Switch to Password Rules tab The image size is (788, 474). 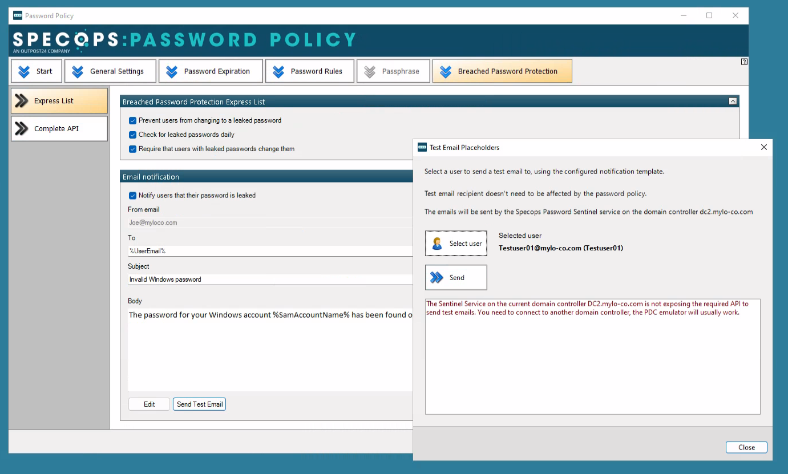point(310,71)
